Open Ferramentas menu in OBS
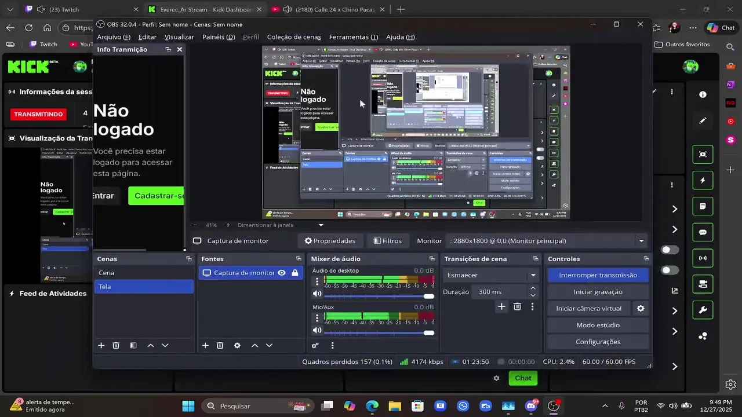 click(x=354, y=37)
